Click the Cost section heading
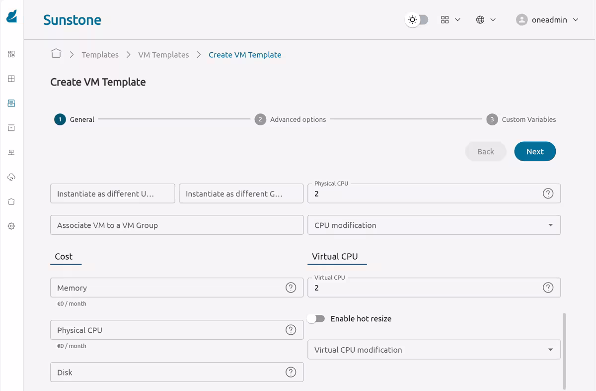The width and height of the screenshot is (596, 391). (64, 256)
